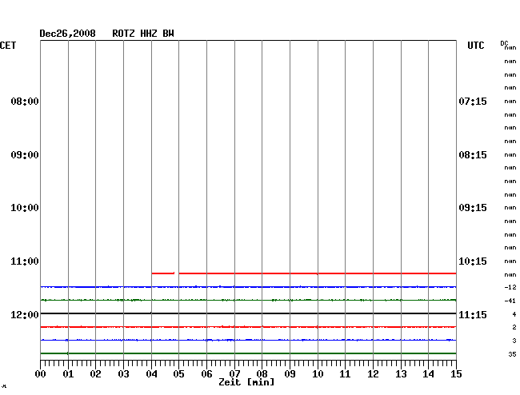The width and height of the screenshot is (520, 395).
Task: Click the DC value -12
Action: tap(510, 287)
